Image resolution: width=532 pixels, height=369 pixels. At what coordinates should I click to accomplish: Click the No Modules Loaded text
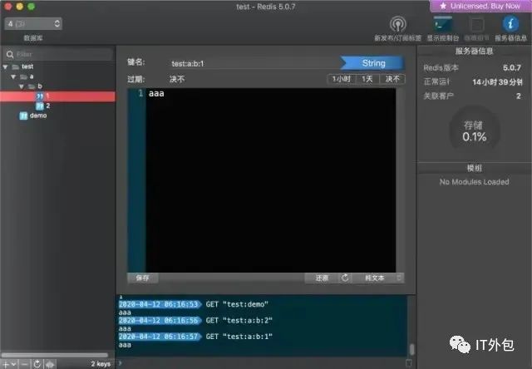(x=474, y=182)
